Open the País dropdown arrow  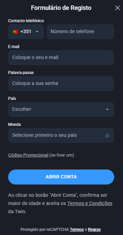[x=107, y=109]
